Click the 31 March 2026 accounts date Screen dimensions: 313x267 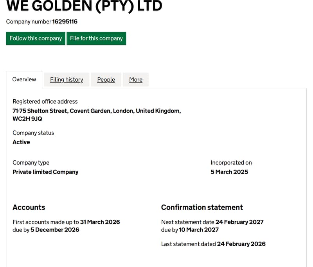(100, 222)
